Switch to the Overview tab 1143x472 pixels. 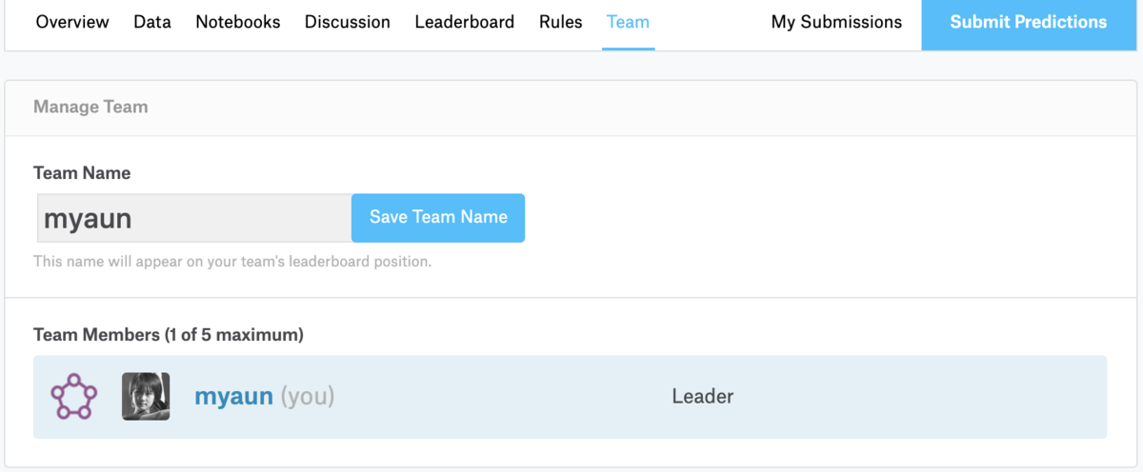[72, 22]
